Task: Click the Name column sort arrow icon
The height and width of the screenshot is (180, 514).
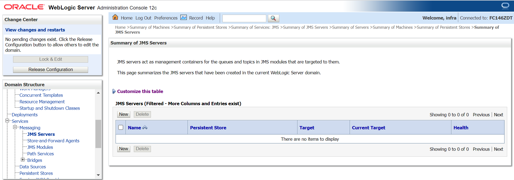Action: [x=145, y=127]
